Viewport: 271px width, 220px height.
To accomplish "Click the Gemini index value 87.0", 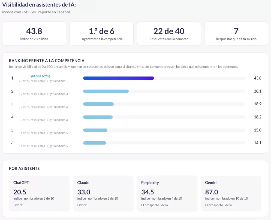I will click(212, 192).
